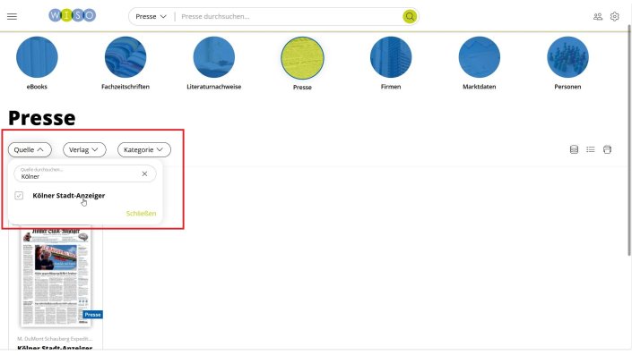632x355 pixels.
Task: Select the eBooks category circle
Action: (x=37, y=57)
